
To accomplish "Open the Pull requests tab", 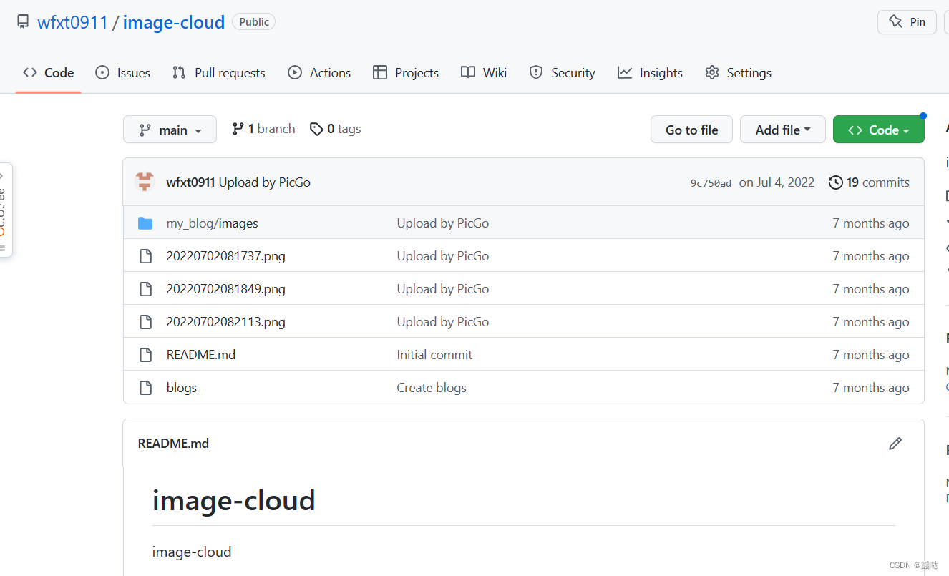I will click(x=219, y=72).
